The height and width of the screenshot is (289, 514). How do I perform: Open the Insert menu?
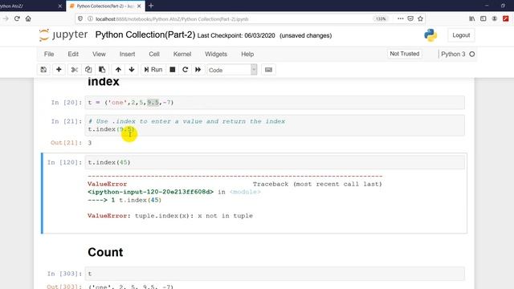(x=127, y=54)
